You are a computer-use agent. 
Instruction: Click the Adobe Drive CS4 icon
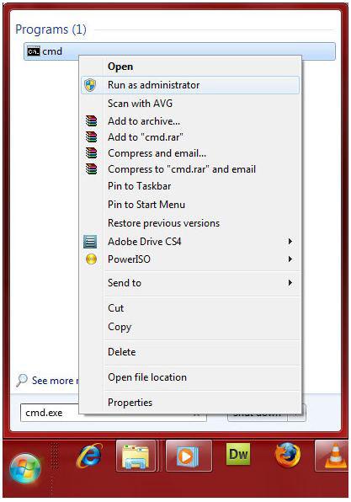[x=90, y=242]
